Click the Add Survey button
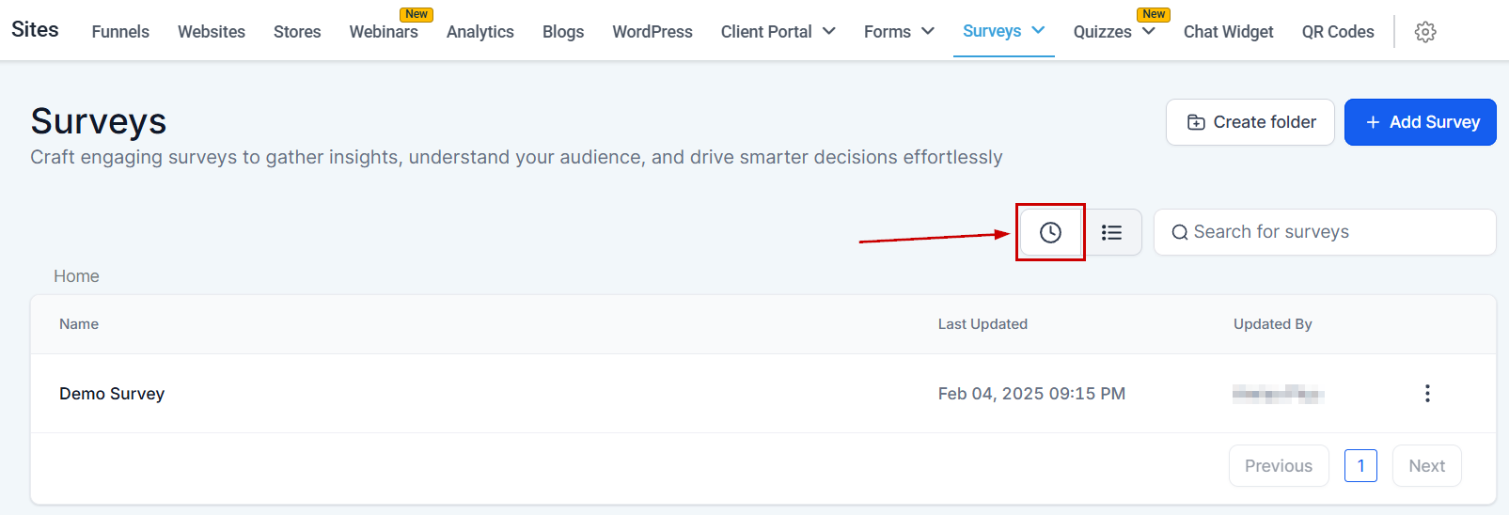This screenshot has width=1509, height=515. pos(1420,122)
